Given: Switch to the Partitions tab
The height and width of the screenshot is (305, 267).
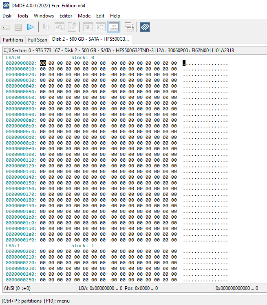Looking at the screenshot, I should [x=13, y=39].
